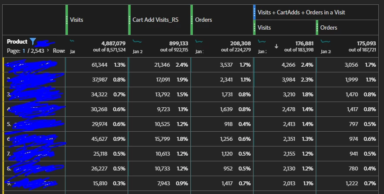Open the sparkline above 208,308 total

pos(199,41)
